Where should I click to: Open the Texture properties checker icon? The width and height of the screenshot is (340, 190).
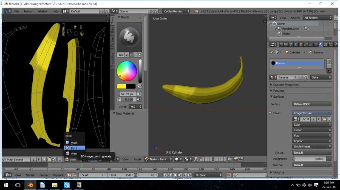(x=326, y=44)
